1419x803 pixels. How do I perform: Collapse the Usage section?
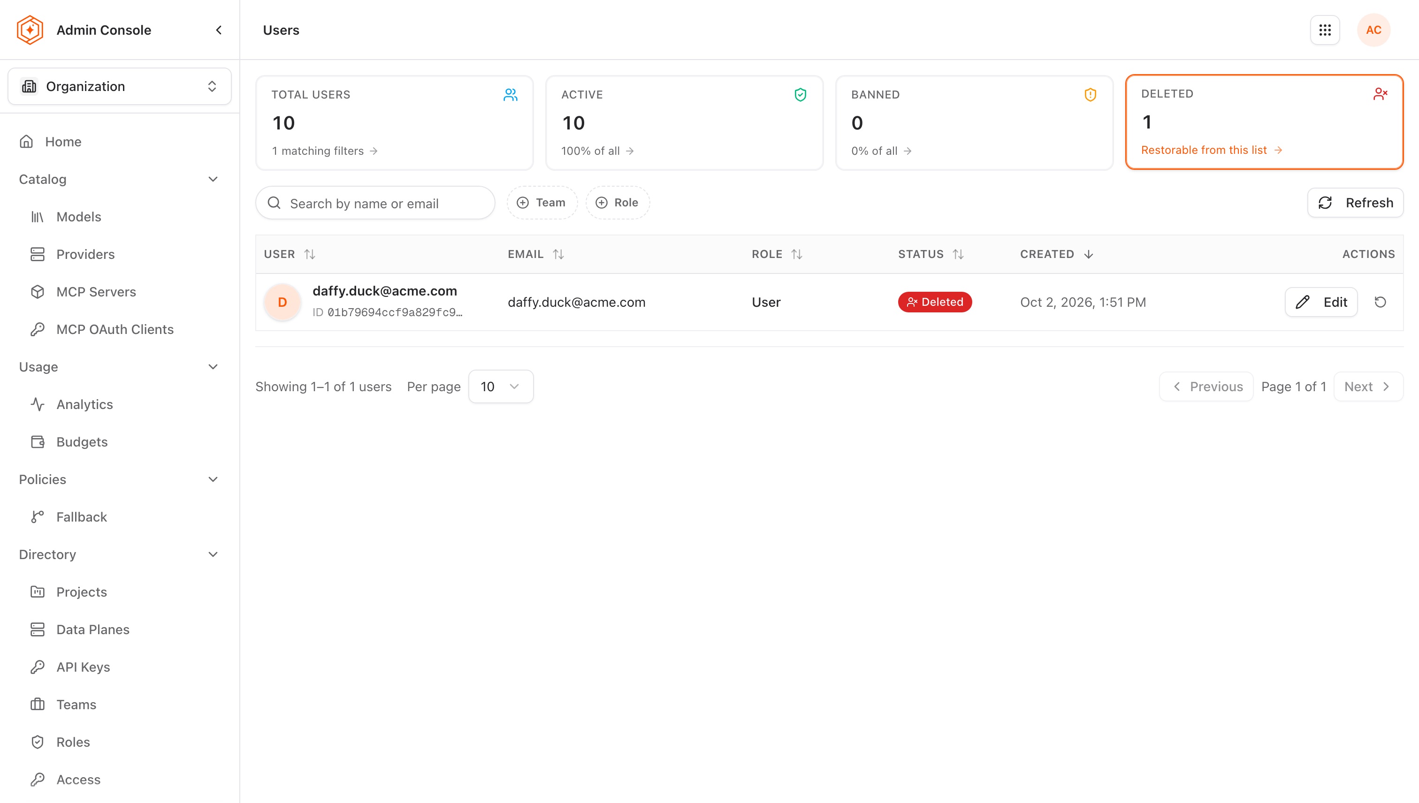(120, 367)
